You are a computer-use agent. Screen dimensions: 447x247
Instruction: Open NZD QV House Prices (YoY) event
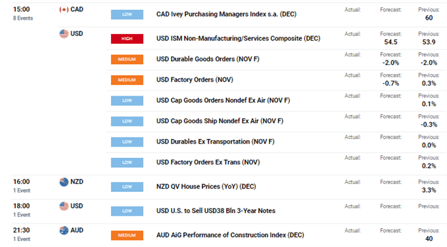click(x=206, y=187)
